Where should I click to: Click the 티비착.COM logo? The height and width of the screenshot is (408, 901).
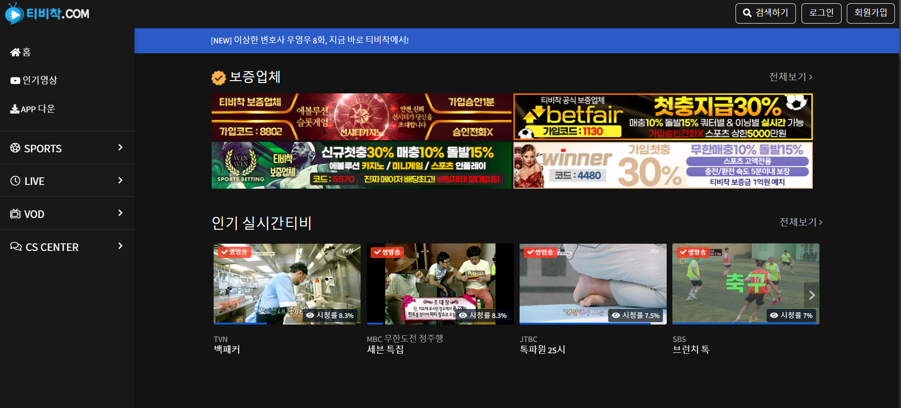[47, 14]
